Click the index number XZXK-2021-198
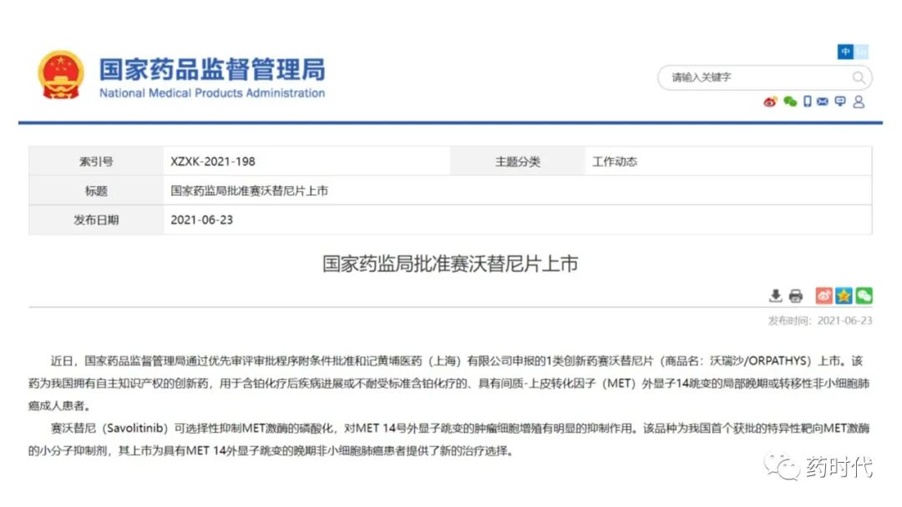The image size is (902, 507). 213,162
